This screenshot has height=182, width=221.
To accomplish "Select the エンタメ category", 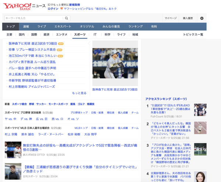I will [62, 35].
